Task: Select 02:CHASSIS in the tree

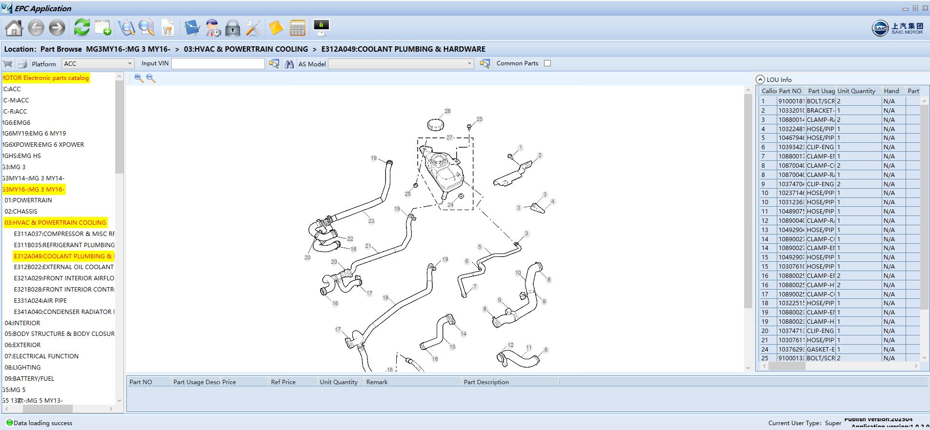Action: (x=21, y=211)
